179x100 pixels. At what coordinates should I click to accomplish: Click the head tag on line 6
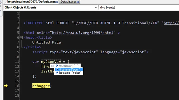30,37
